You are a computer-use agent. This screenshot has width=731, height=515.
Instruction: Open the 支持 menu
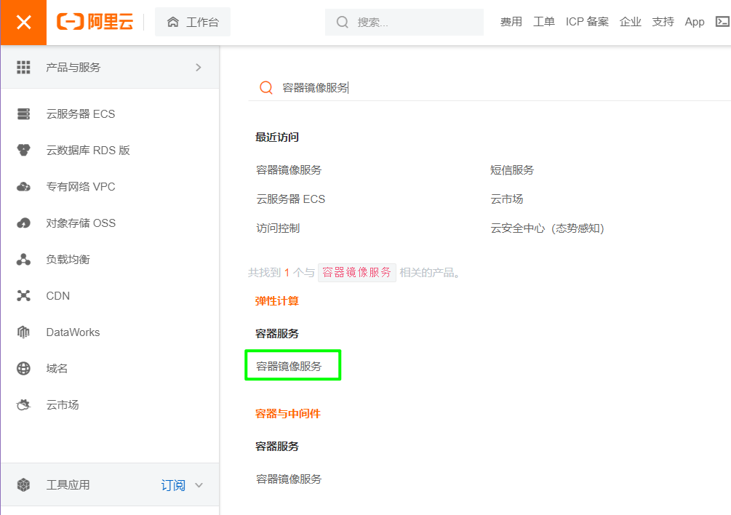663,22
